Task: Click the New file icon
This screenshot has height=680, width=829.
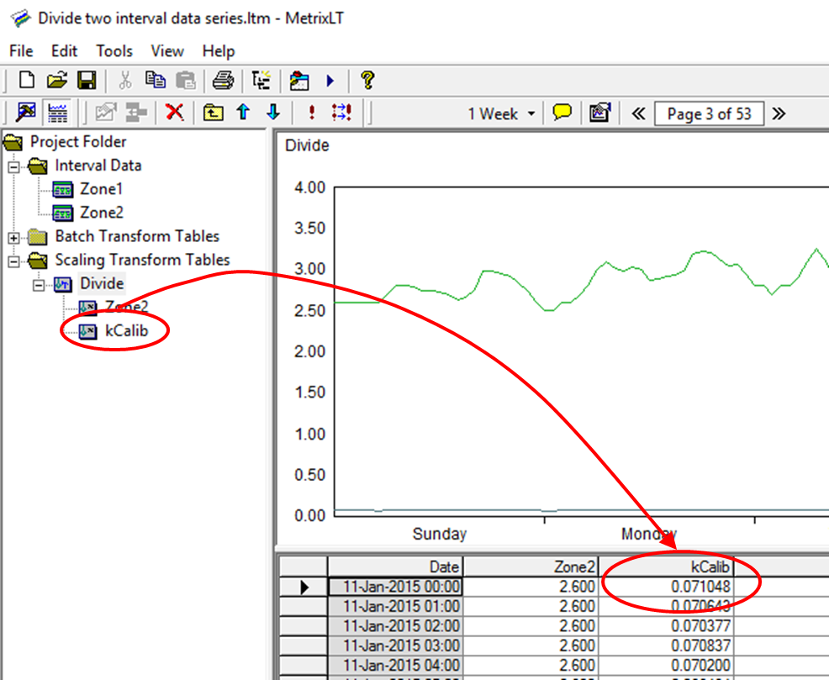Action: pyautogui.click(x=27, y=81)
